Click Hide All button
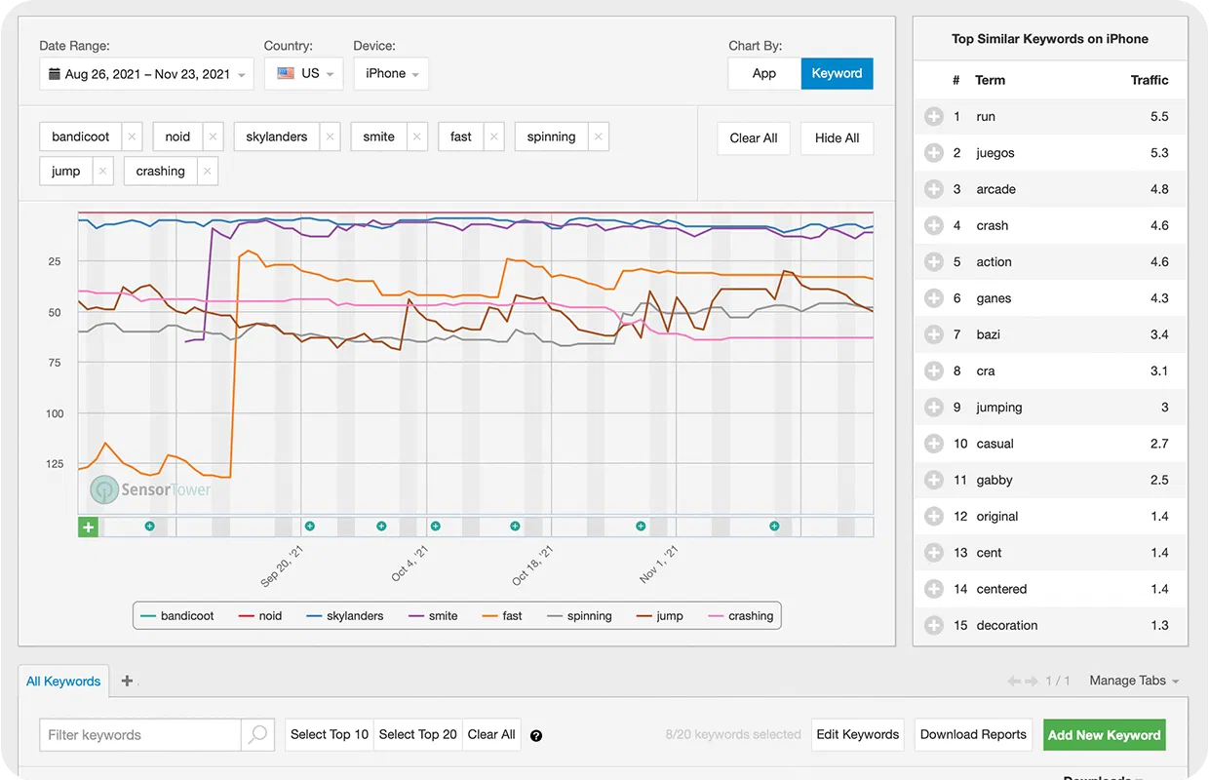Image resolution: width=1209 pixels, height=780 pixels. [837, 138]
